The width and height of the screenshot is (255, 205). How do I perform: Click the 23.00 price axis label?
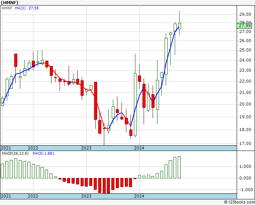(x=245, y=70)
